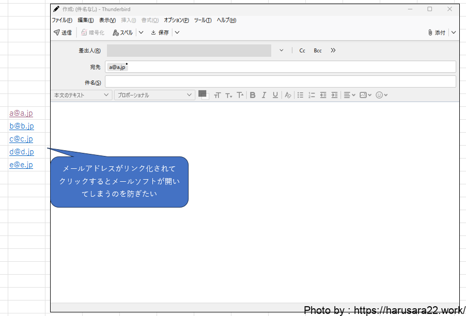
Task: Click the Bold formatting icon
Action: coord(253,95)
